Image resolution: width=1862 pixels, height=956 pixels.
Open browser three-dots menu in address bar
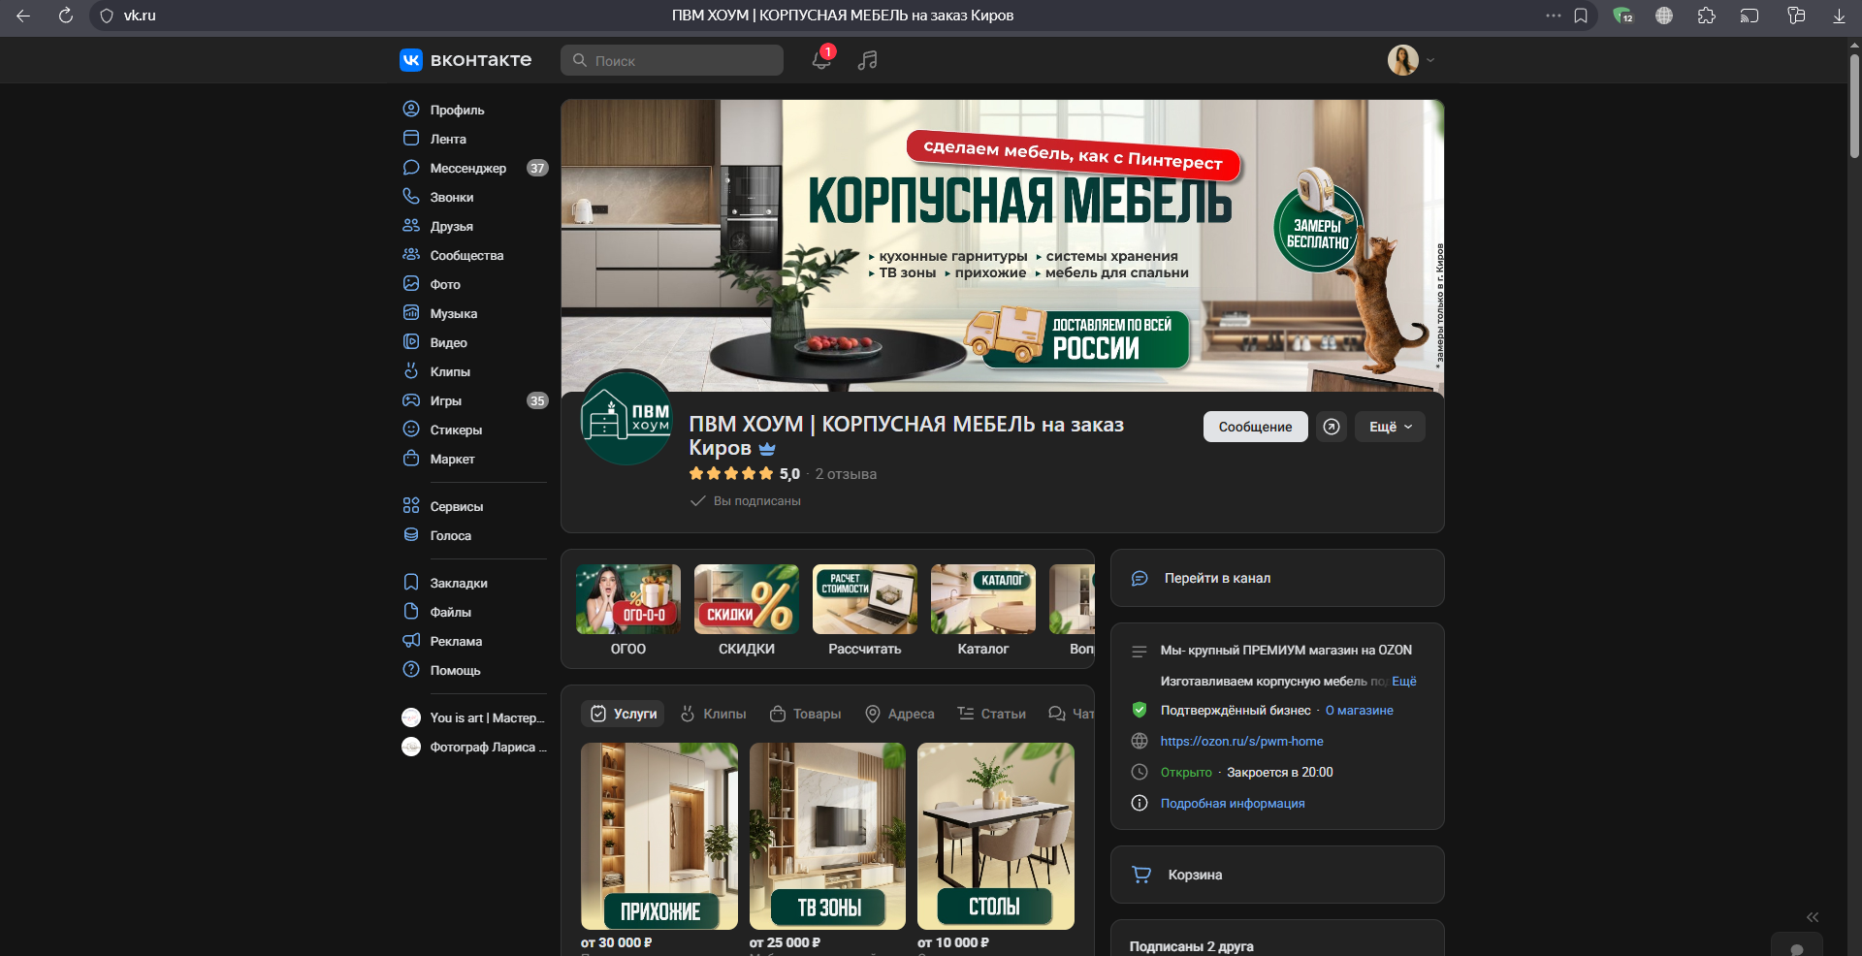coord(1554,16)
